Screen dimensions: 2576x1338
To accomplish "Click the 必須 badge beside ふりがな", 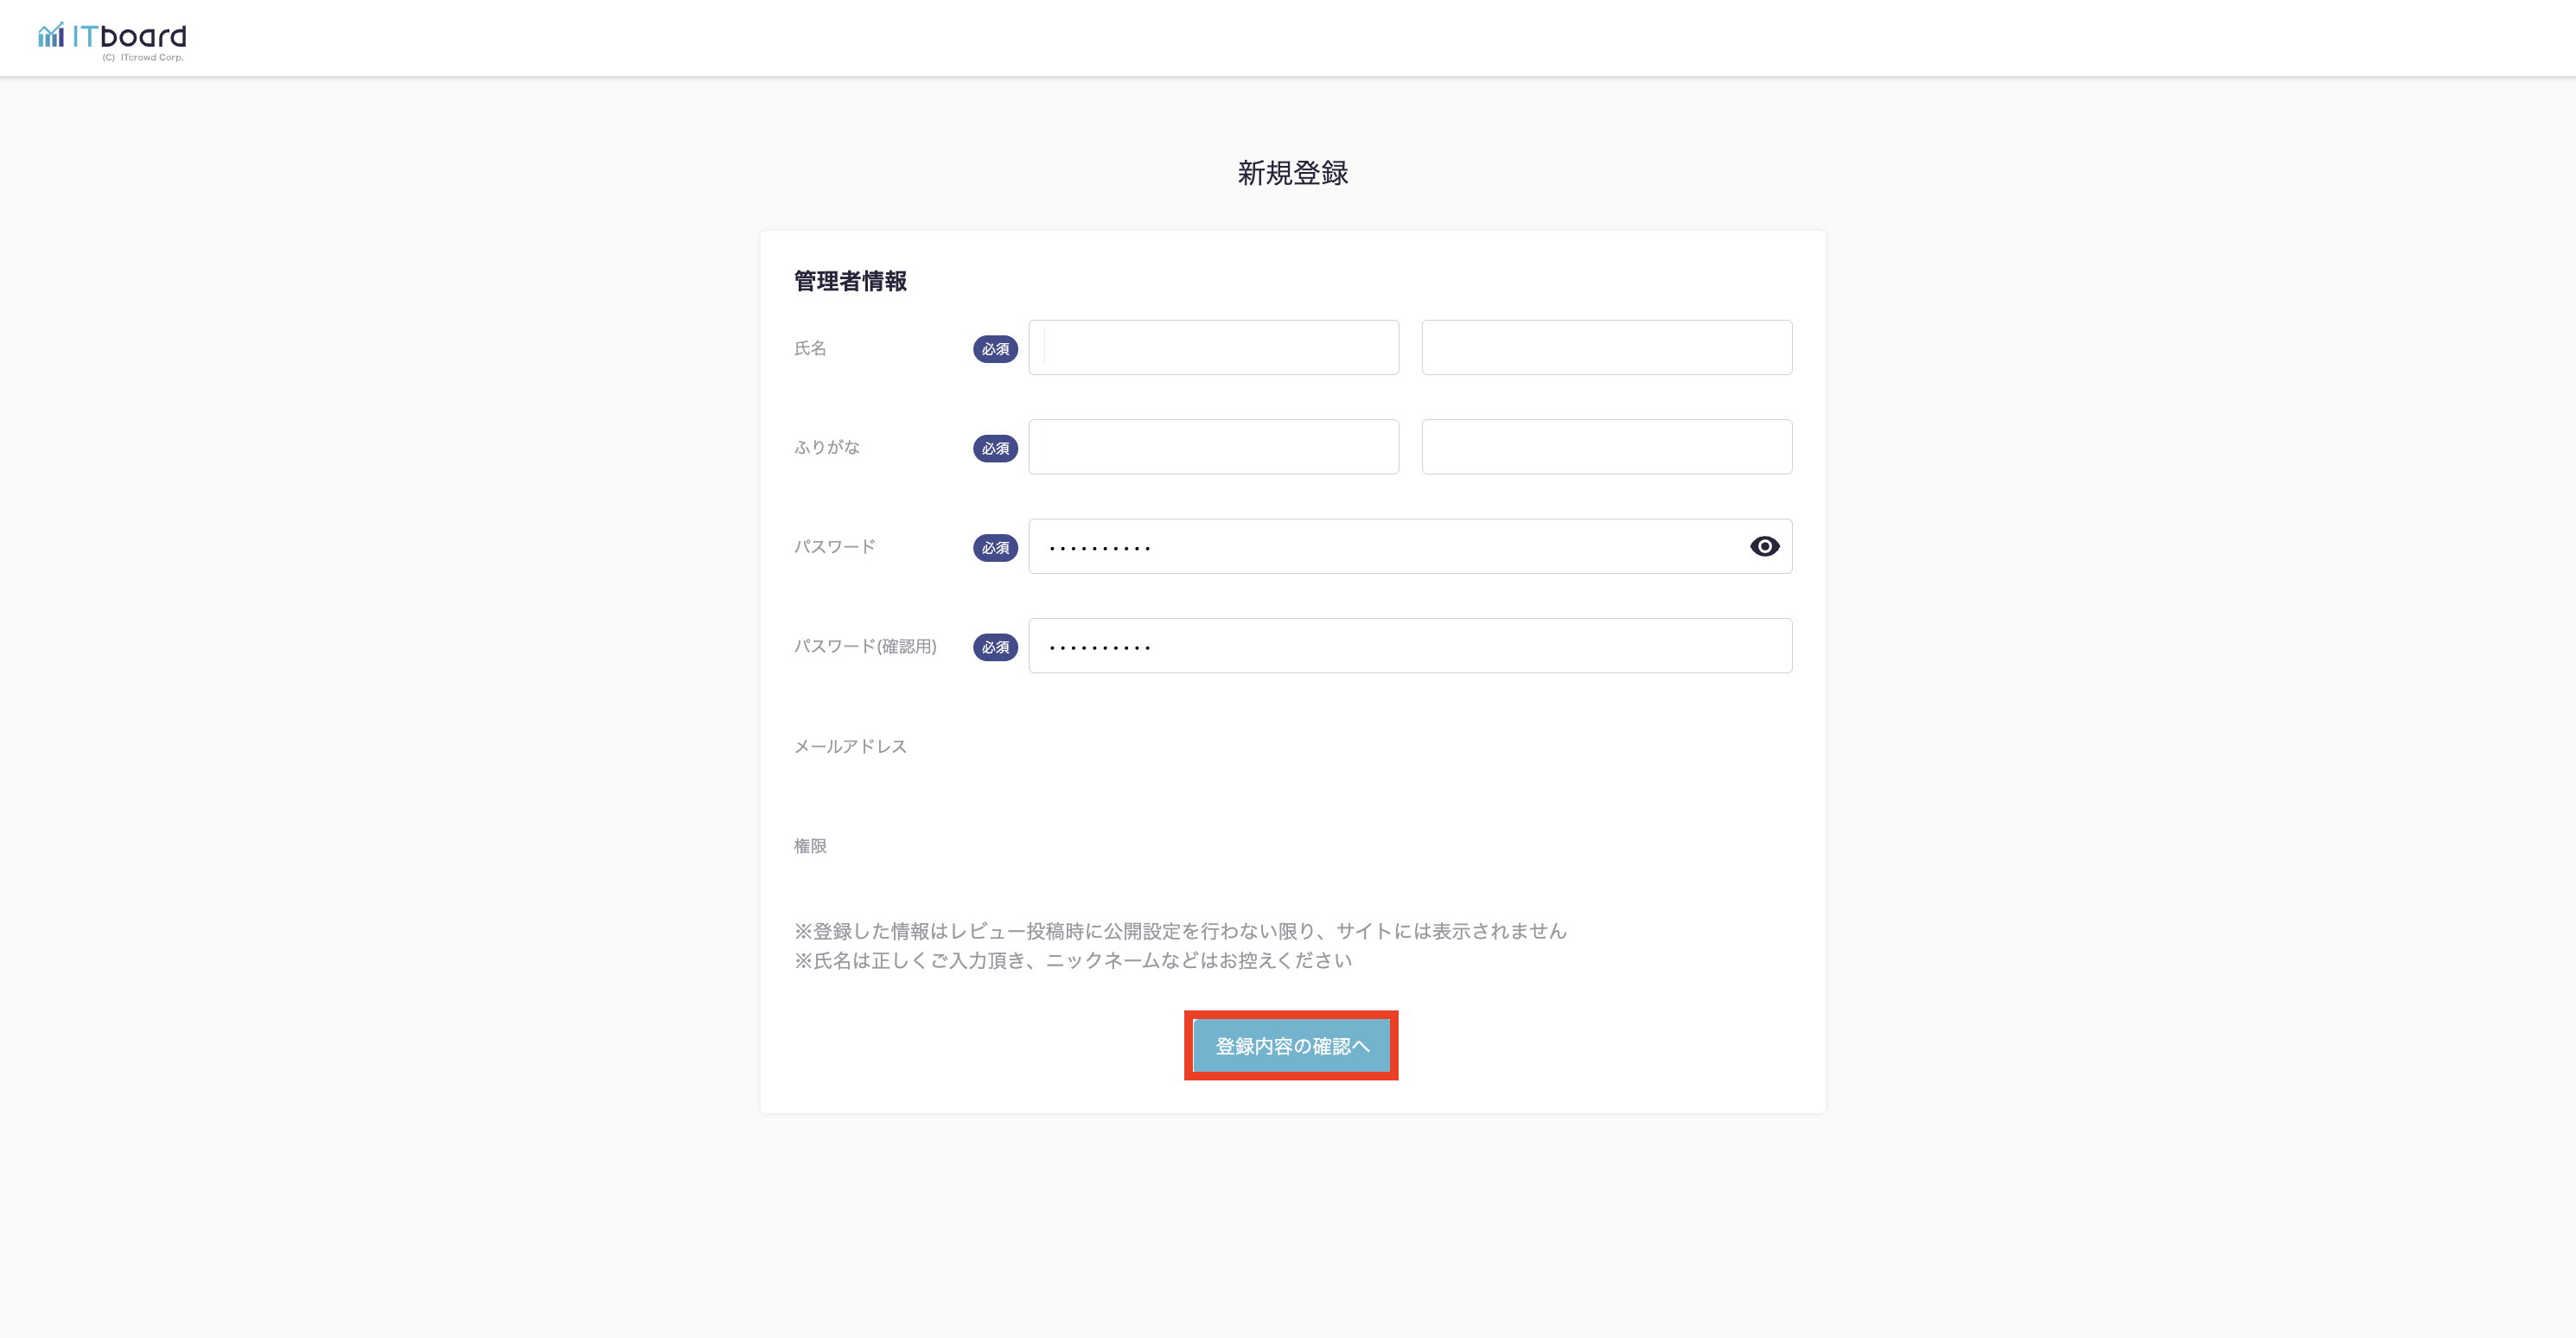I will point(994,448).
